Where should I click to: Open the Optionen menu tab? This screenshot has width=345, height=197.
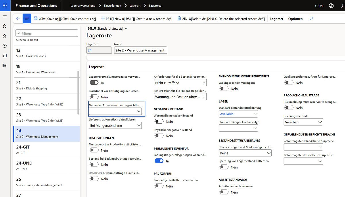(295, 19)
